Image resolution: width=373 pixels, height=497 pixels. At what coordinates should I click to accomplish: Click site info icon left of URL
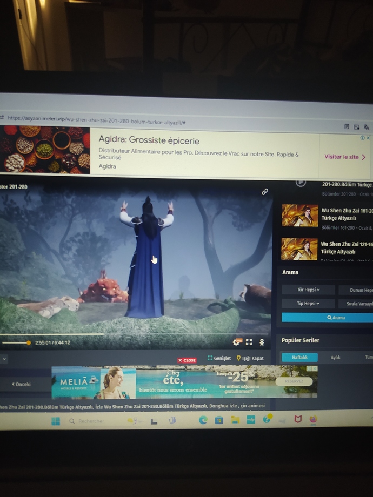pyautogui.click(x=2, y=118)
